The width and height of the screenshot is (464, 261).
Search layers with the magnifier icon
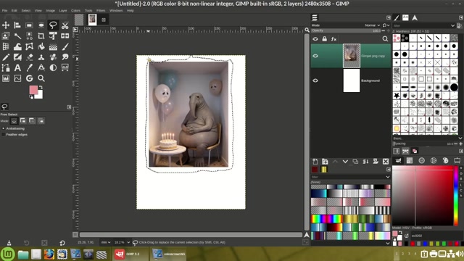pyautogui.click(x=385, y=38)
